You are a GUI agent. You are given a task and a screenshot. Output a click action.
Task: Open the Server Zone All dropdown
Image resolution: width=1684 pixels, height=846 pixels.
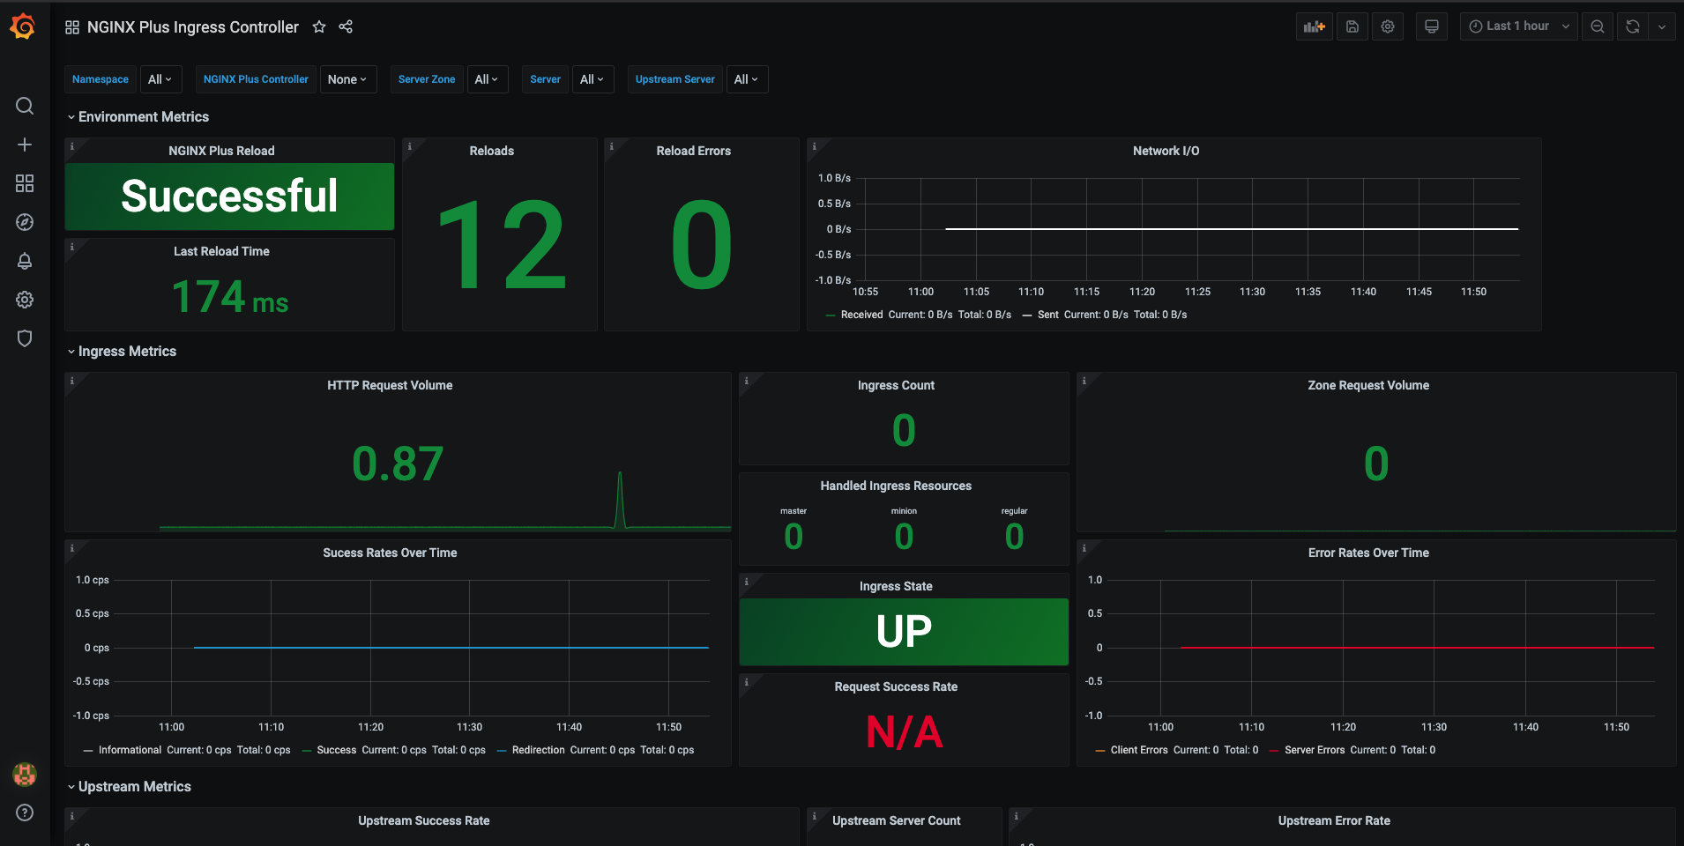[487, 79]
